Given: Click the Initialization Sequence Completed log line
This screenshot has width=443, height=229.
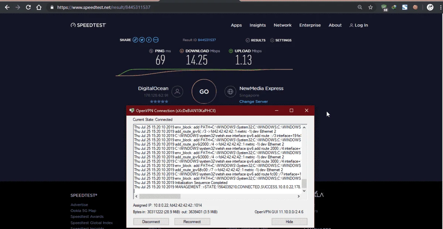Looking at the screenshot, I should coord(181,183).
